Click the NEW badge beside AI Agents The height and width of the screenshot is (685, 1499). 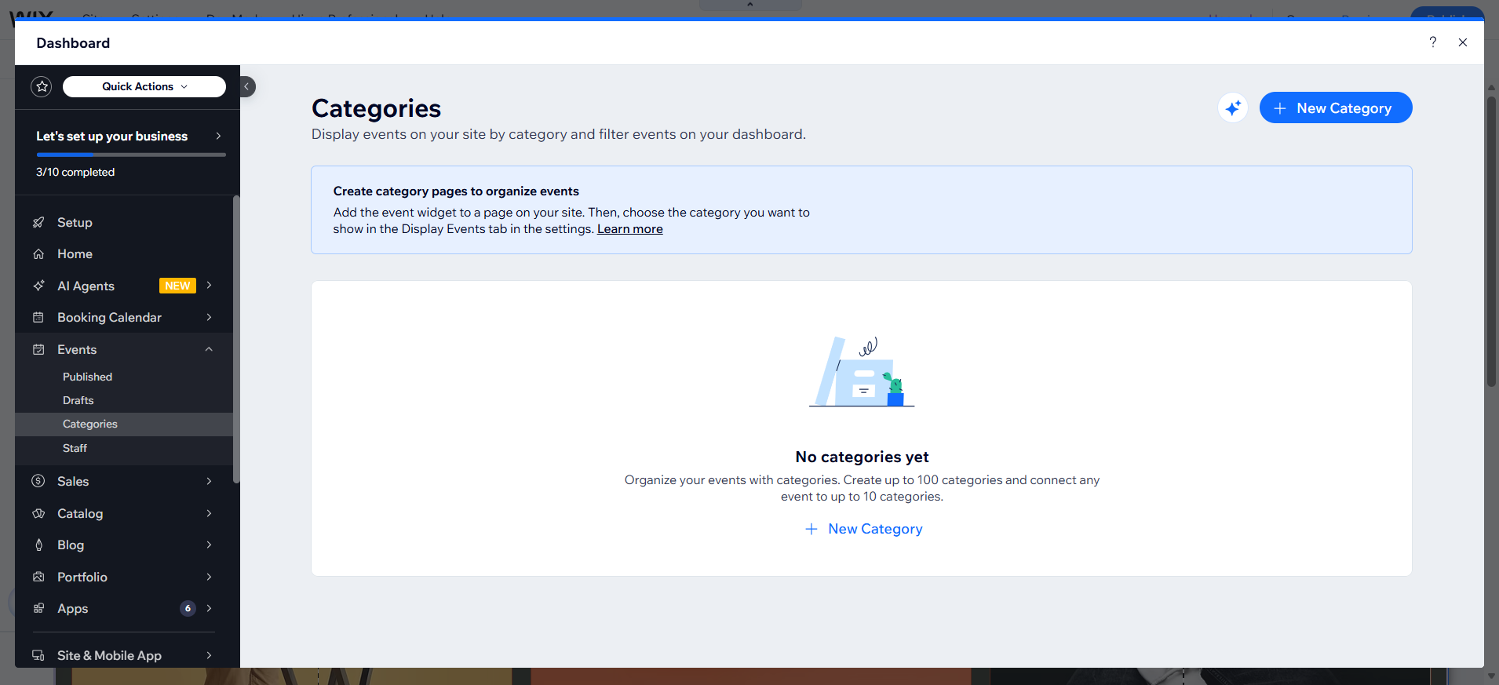(x=177, y=286)
